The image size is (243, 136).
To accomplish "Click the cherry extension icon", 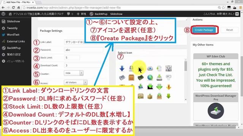I will point(235,8).
